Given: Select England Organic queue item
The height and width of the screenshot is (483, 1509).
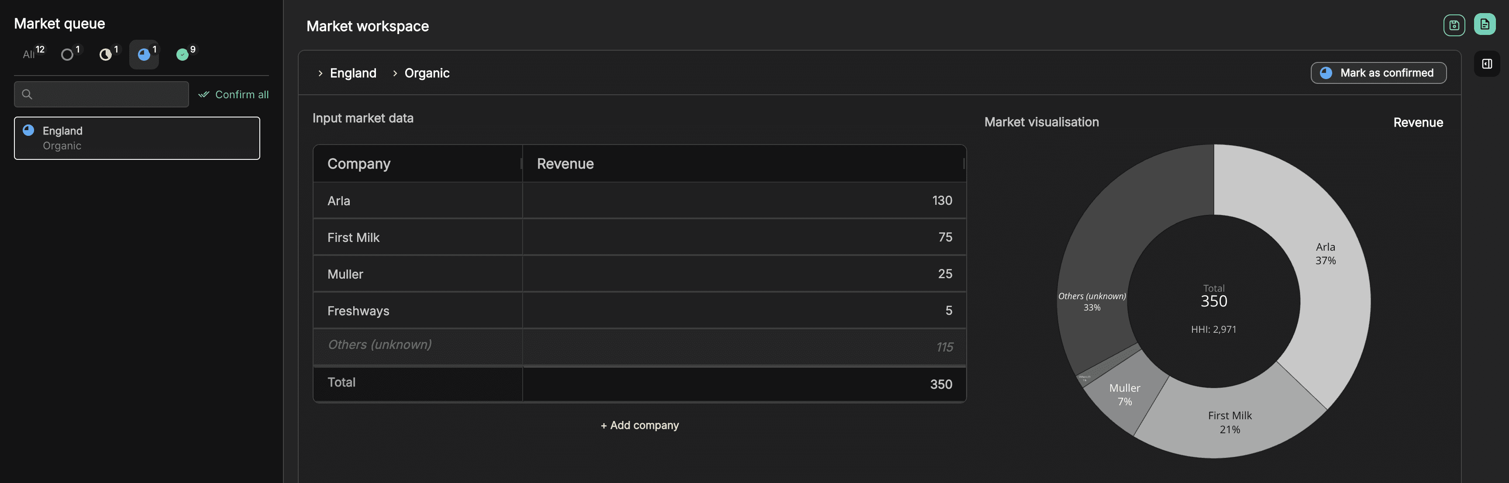Looking at the screenshot, I should [137, 138].
